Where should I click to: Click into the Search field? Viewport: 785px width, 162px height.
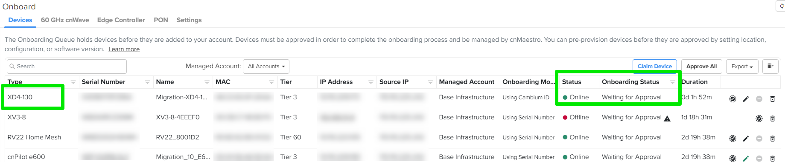[x=67, y=67]
